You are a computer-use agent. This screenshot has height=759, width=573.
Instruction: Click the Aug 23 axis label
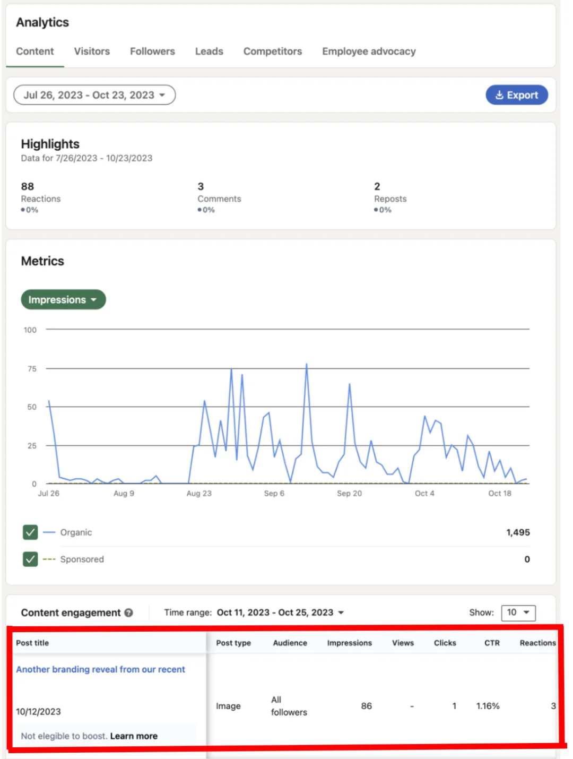199,494
